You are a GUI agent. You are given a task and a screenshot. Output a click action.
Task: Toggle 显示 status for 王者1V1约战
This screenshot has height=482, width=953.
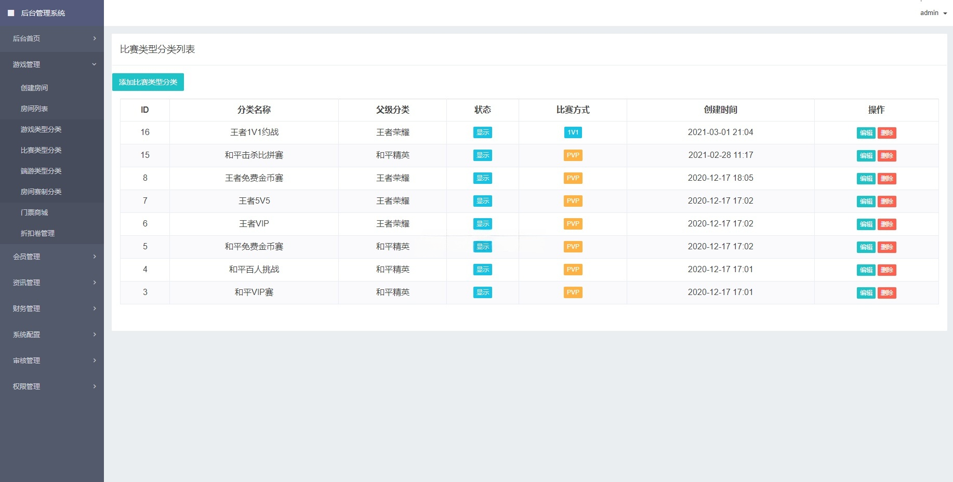482,132
